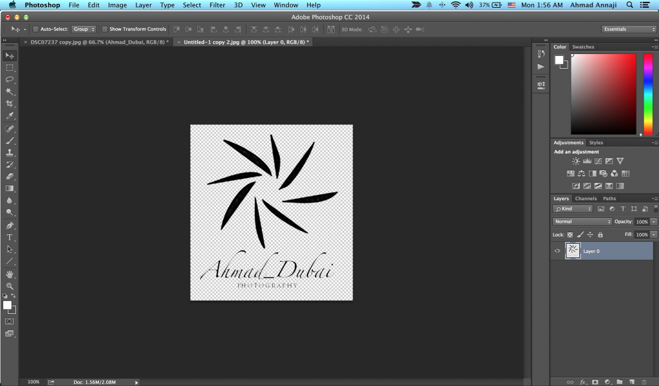659x386 pixels.
Task: Select the Eraser tool
Action: tap(10, 176)
